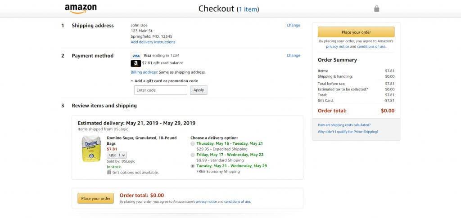Viewport: 461px width, 218px height.
Task: Focus the Enter code input field
Action: click(x=160, y=90)
